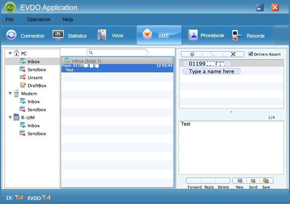Screen dimensions: 290x204
Task: Select the Test message from 12:03:44
Action: coord(117,68)
